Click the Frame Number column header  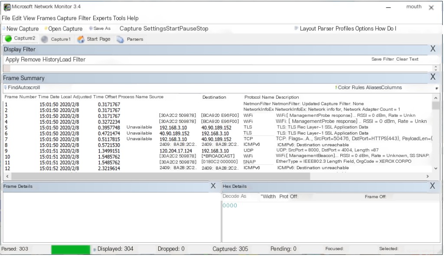pyautogui.click(x=20, y=97)
